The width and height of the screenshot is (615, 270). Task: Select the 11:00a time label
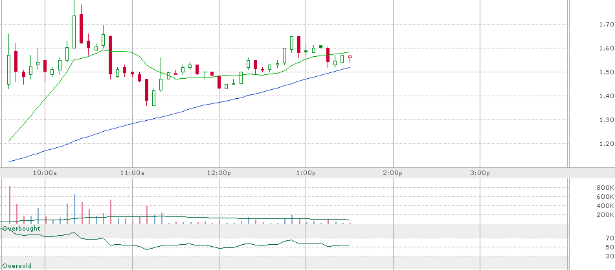coord(132,172)
